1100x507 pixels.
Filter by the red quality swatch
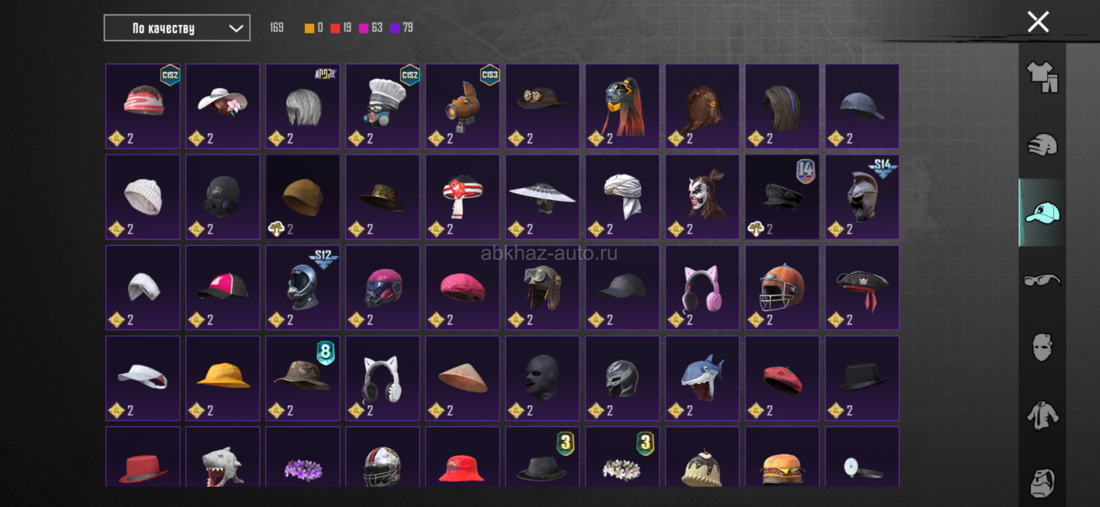tap(335, 28)
